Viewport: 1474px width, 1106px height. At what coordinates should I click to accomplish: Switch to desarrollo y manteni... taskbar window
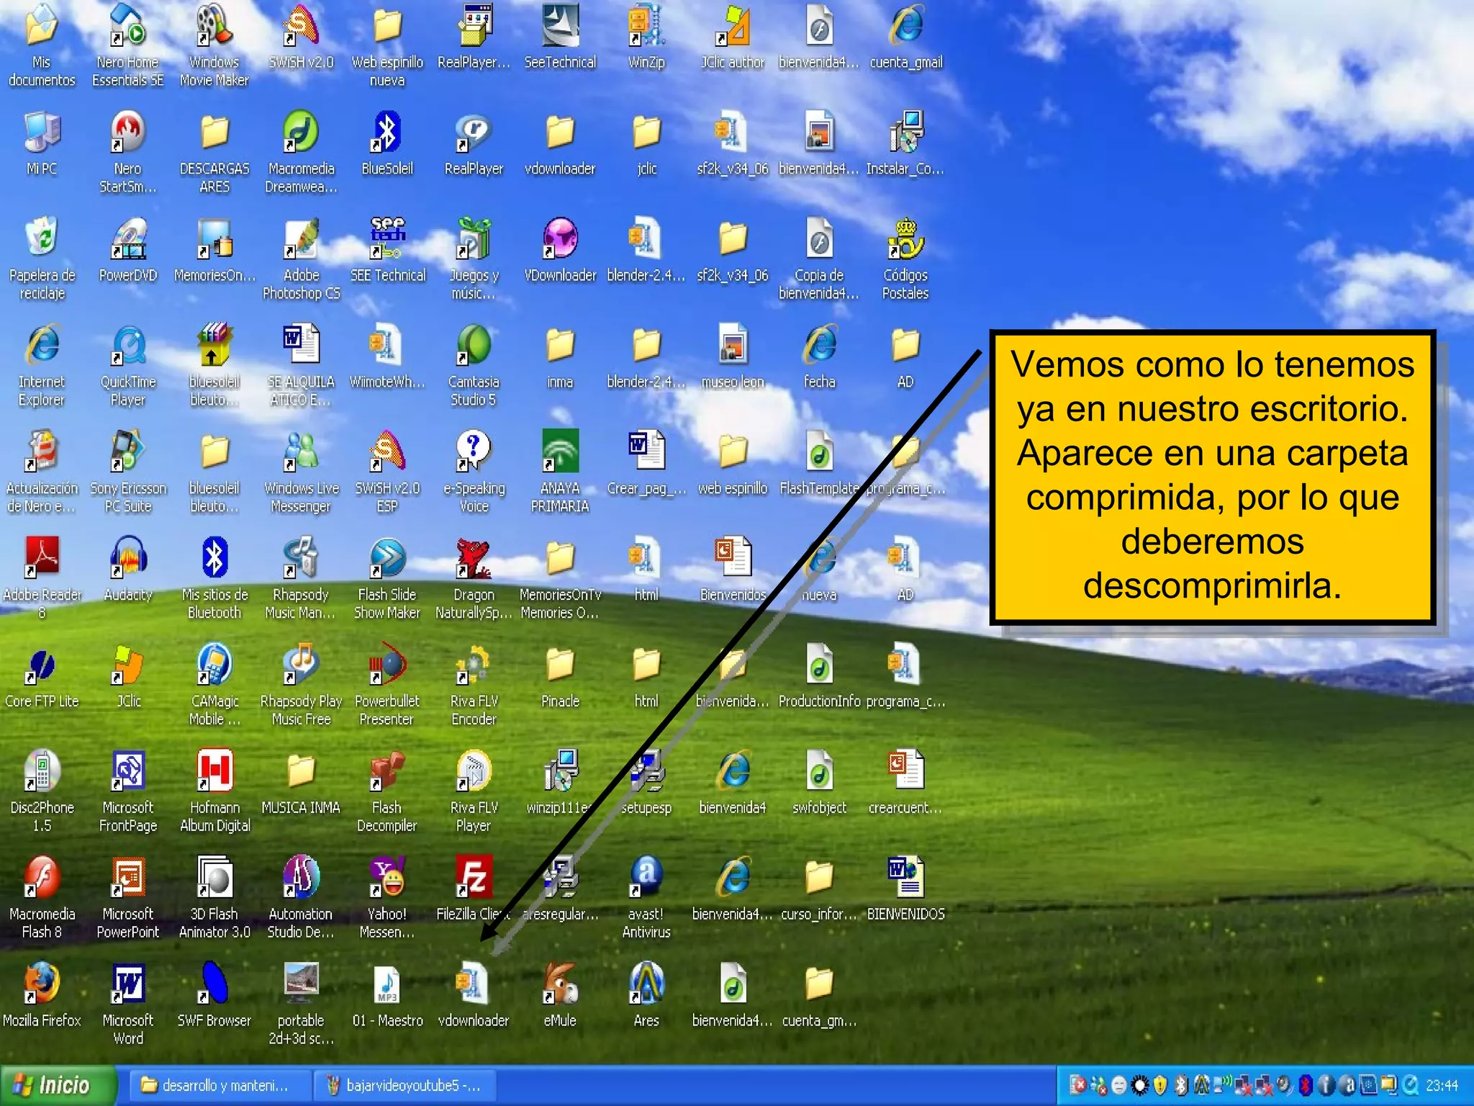216,1085
